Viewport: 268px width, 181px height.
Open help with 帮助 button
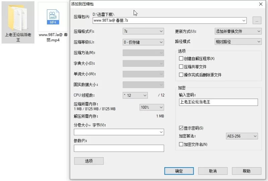[247, 171]
